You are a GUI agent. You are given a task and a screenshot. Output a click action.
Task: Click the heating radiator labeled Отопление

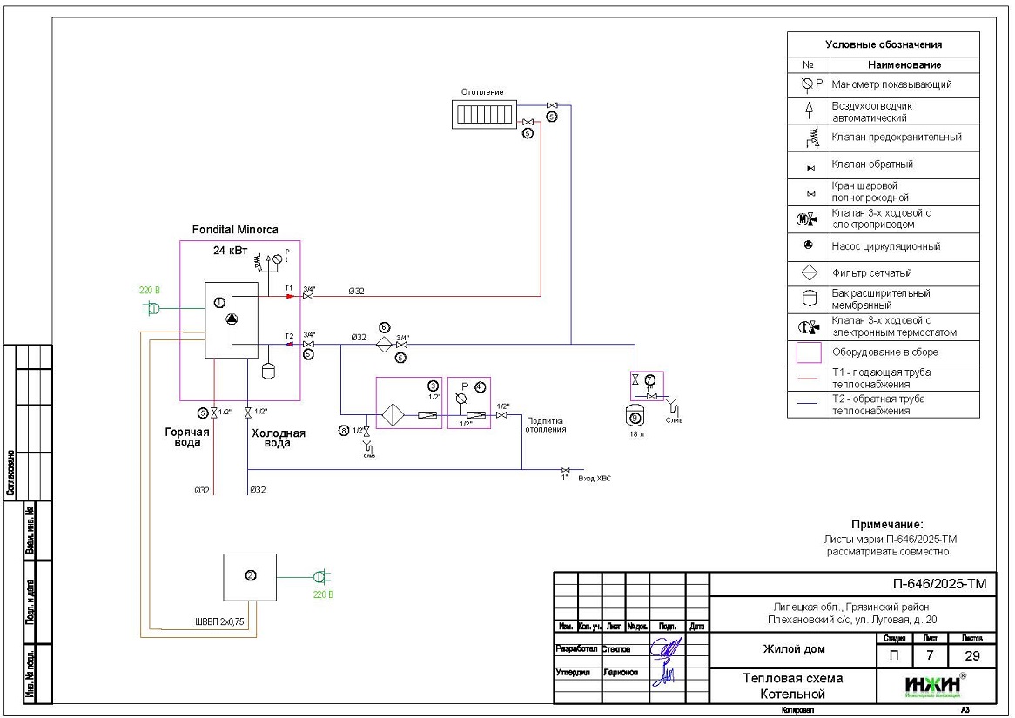[x=484, y=115]
